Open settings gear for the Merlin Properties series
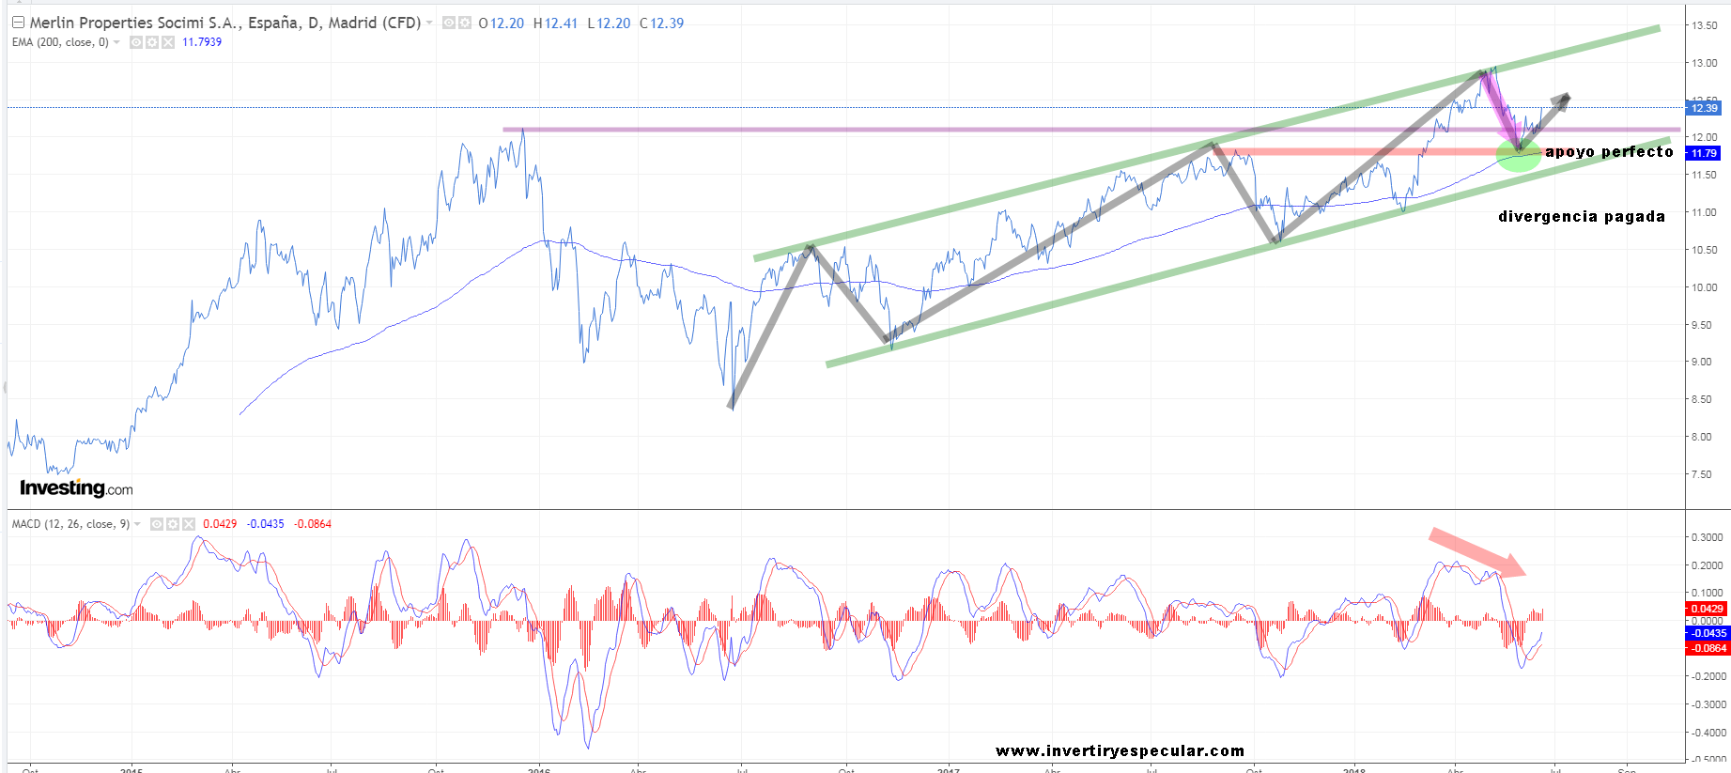Viewport: 1731px width, 773px height. [464, 23]
